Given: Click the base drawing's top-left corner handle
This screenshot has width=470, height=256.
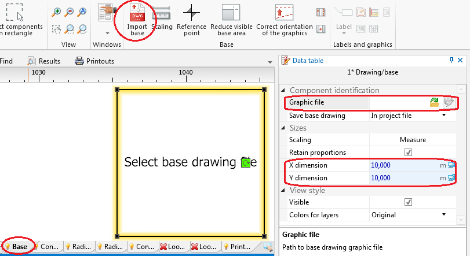Looking at the screenshot, I should (x=117, y=90).
